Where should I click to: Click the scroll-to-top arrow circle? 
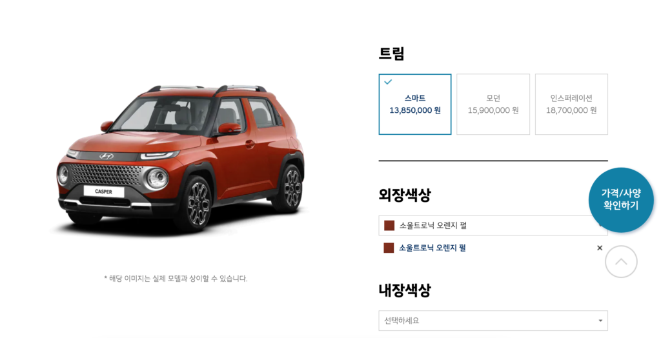click(621, 262)
